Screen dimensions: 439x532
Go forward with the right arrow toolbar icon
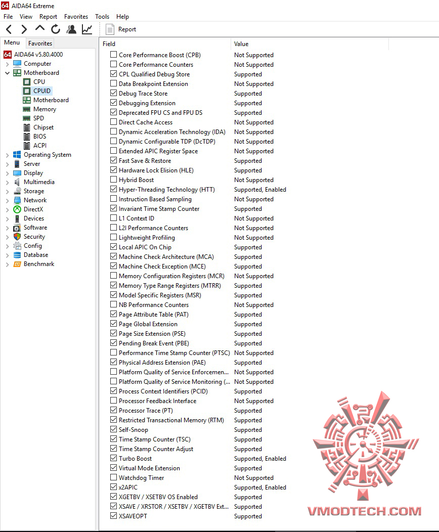click(24, 29)
